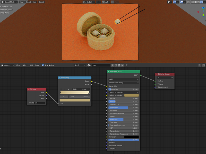The height and width of the screenshot is (154, 206).
Task: Remove a color stop with minus
Action: [x=64, y=89]
